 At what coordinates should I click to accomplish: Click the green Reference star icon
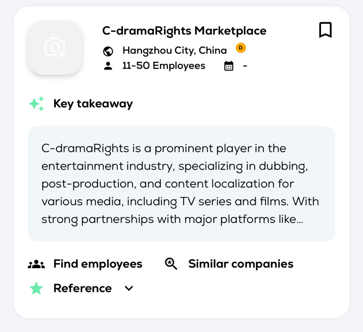[x=36, y=288]
